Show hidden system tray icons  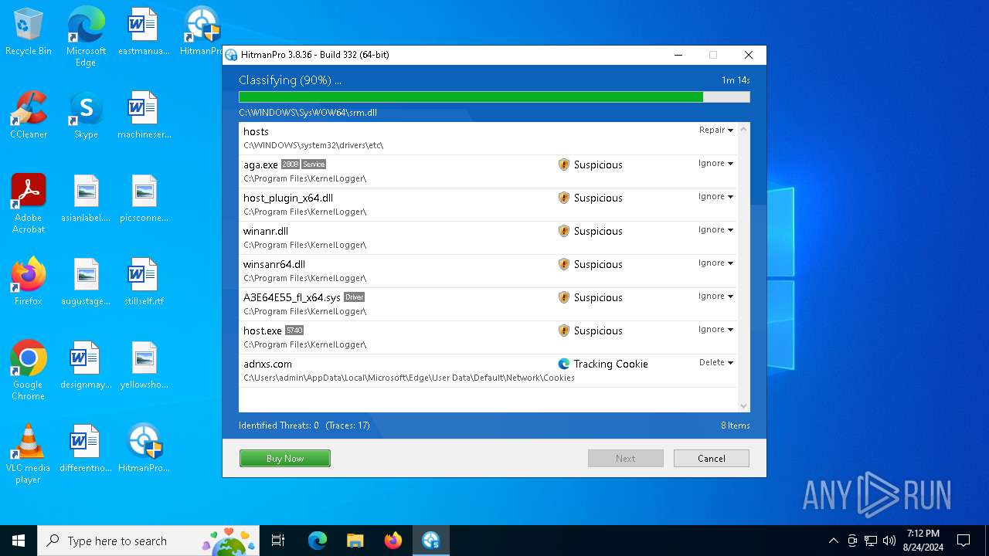click(x=833, y=541)
